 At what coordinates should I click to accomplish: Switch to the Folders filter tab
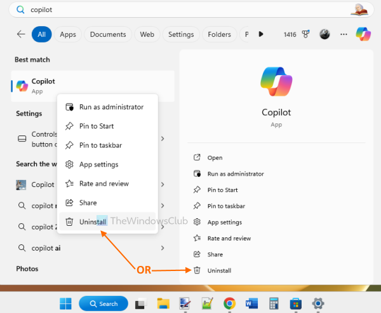click(219, 34)
